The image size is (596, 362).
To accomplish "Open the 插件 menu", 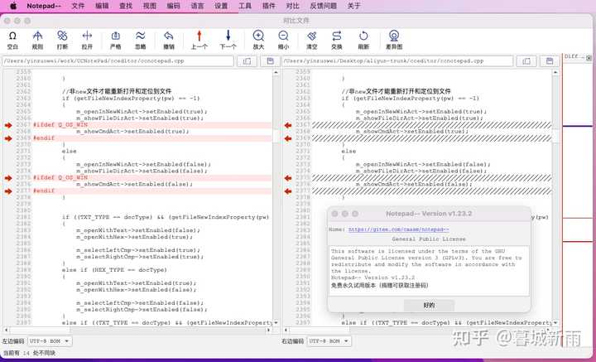I will 269,6.
